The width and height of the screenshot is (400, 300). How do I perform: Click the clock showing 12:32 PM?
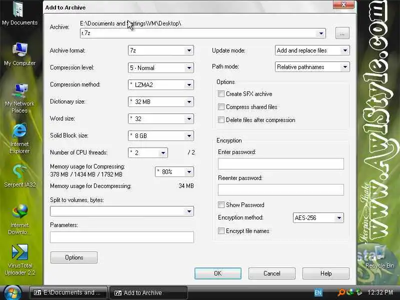click(x=380, y=292)
